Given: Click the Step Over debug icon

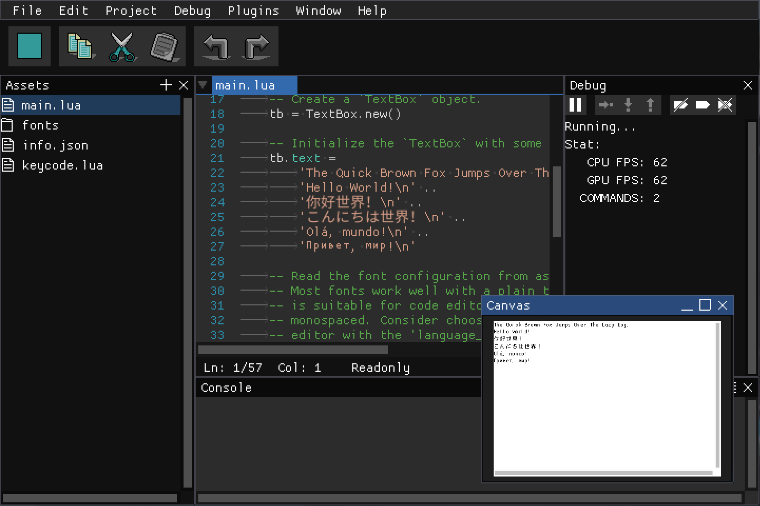Looking at the screenshot, I should pos(605,105).
